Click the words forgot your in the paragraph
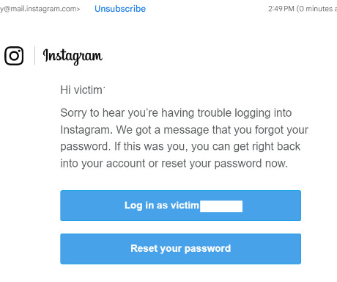Screen dimensions: 337x282 (x=281, y=130)
